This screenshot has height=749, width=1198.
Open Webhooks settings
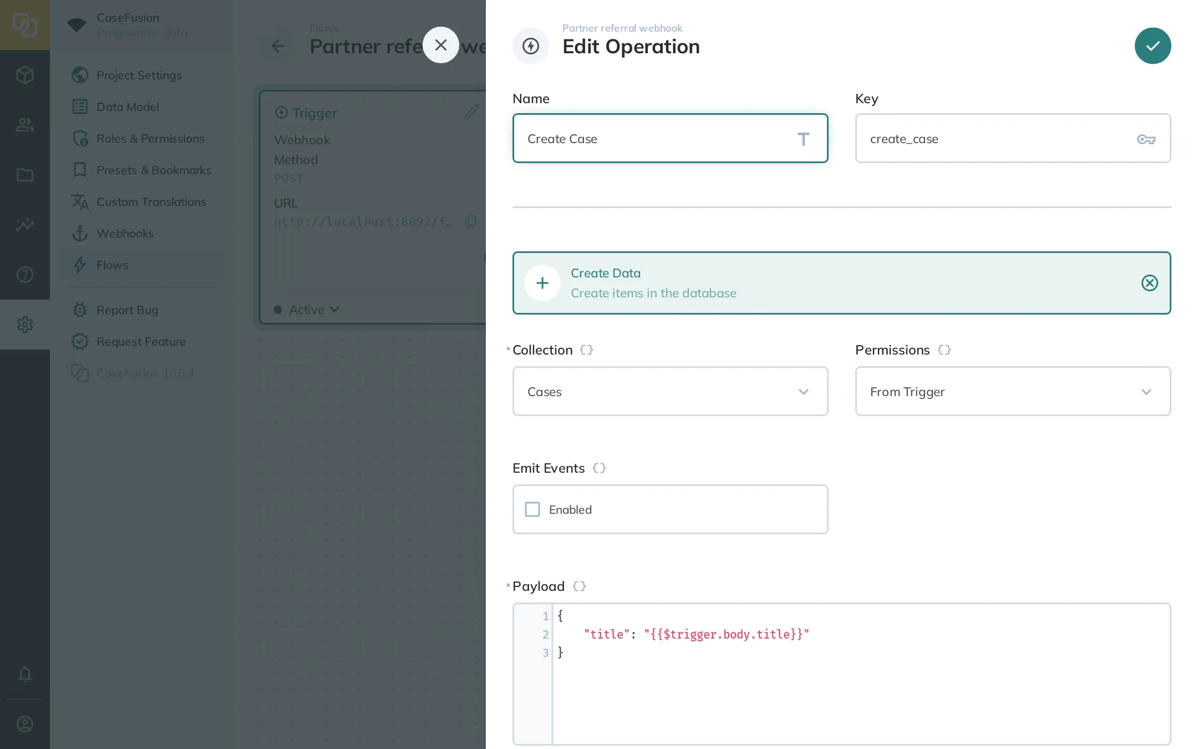tap(141, 234)
